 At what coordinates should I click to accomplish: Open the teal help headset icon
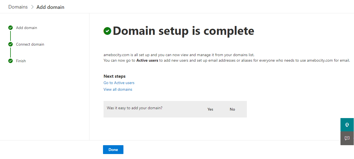[347, 125]
